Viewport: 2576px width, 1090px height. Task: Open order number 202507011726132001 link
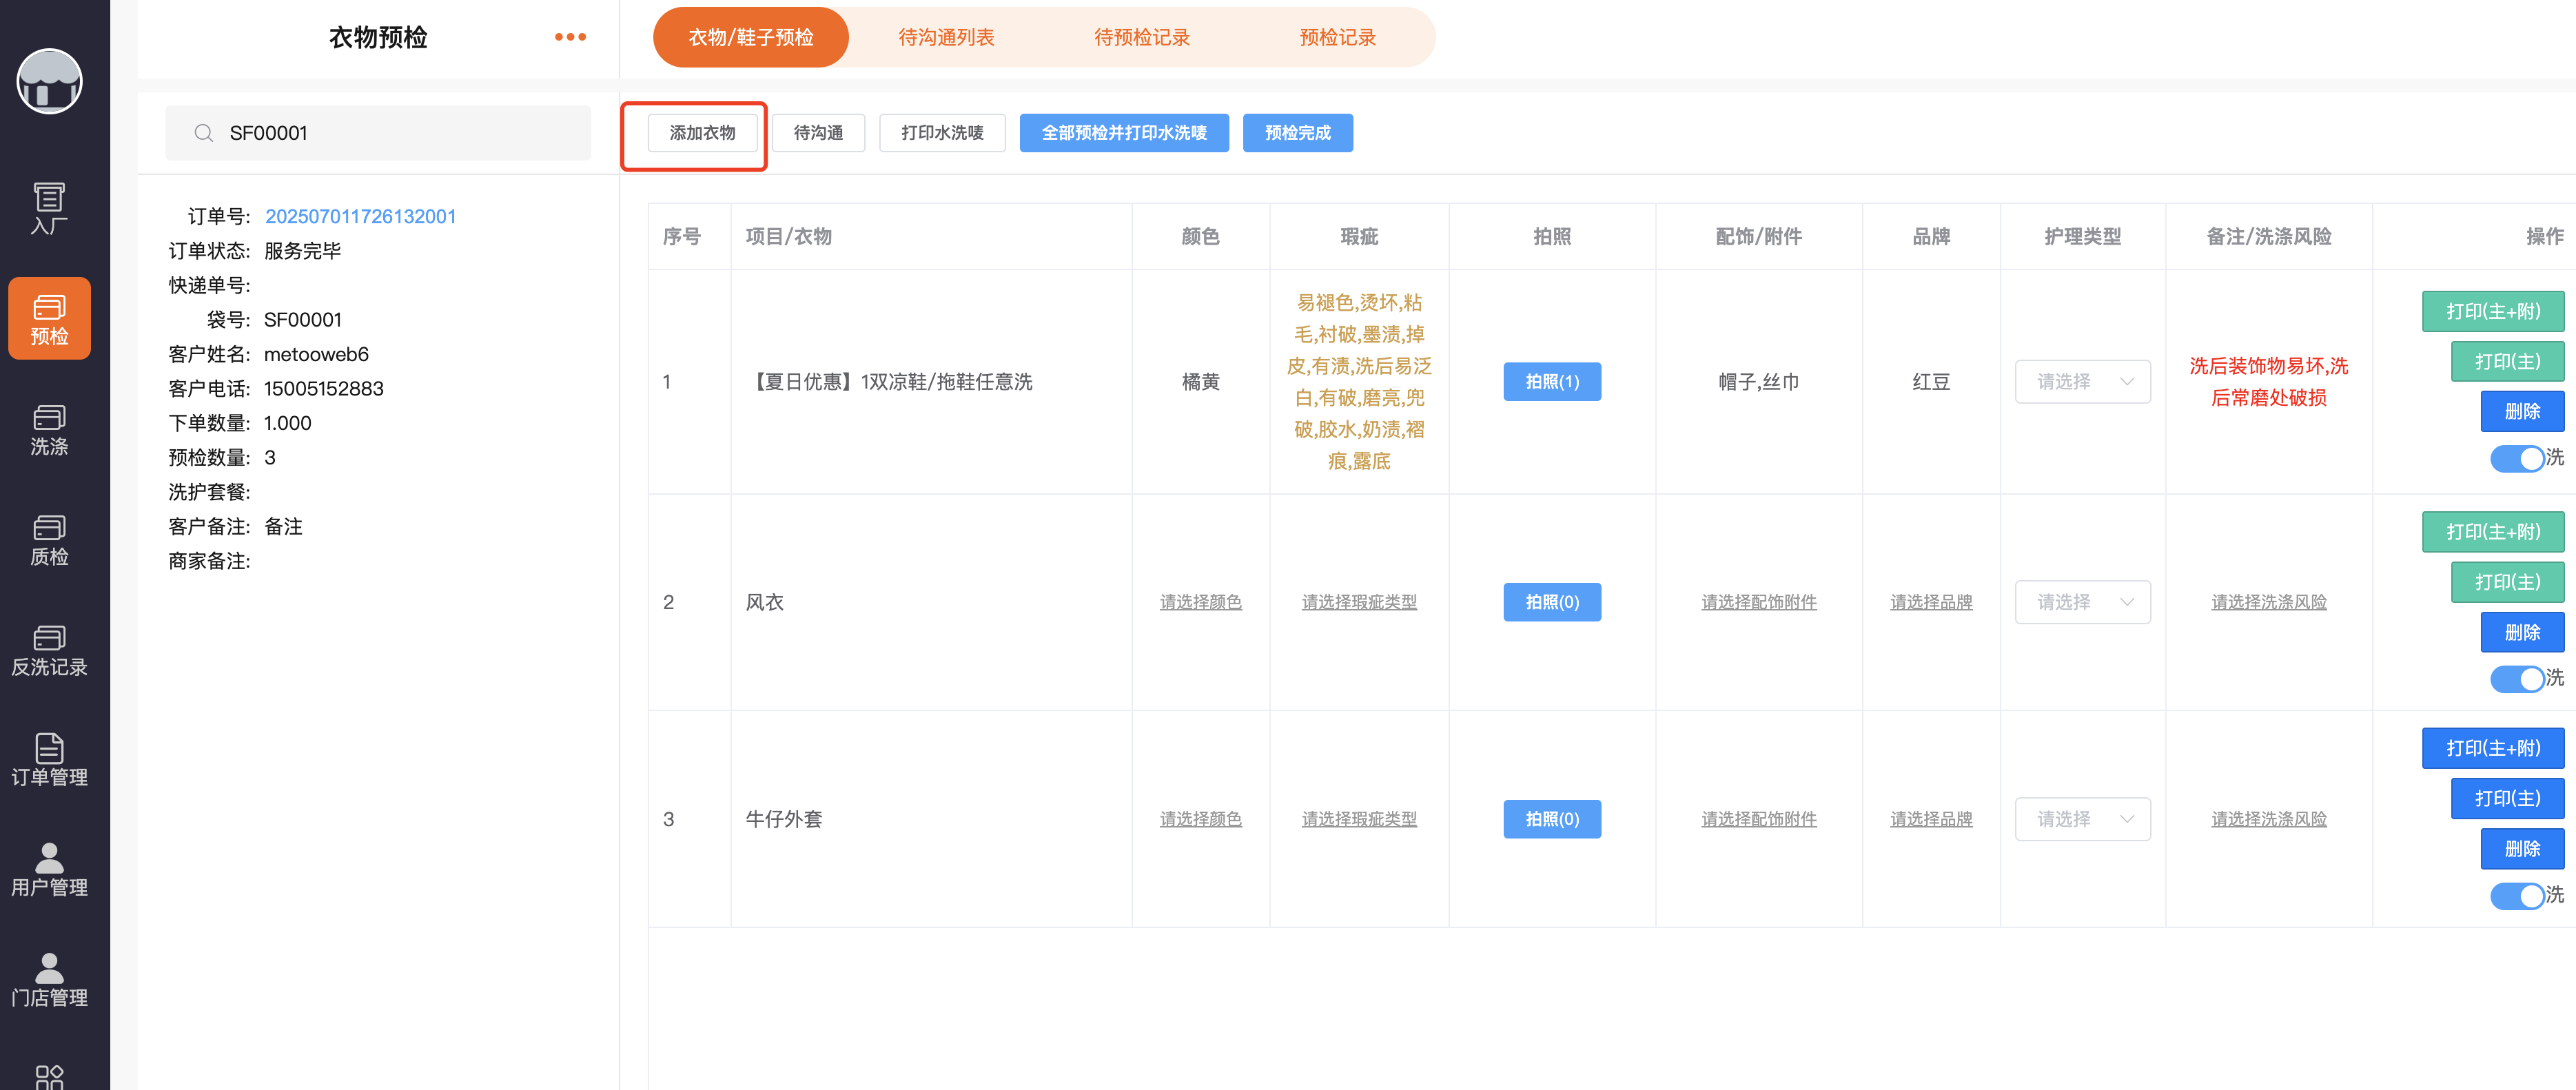pos(360,216)
